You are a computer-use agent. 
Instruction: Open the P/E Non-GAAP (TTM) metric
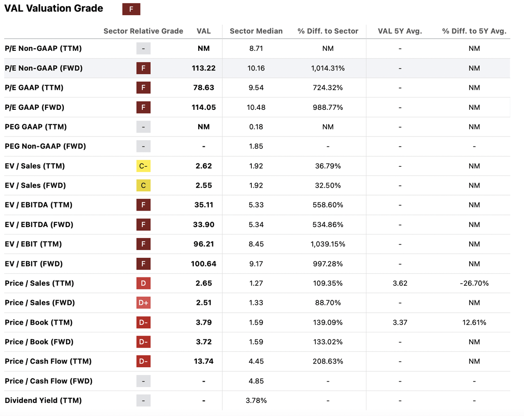tap(43, 48)
